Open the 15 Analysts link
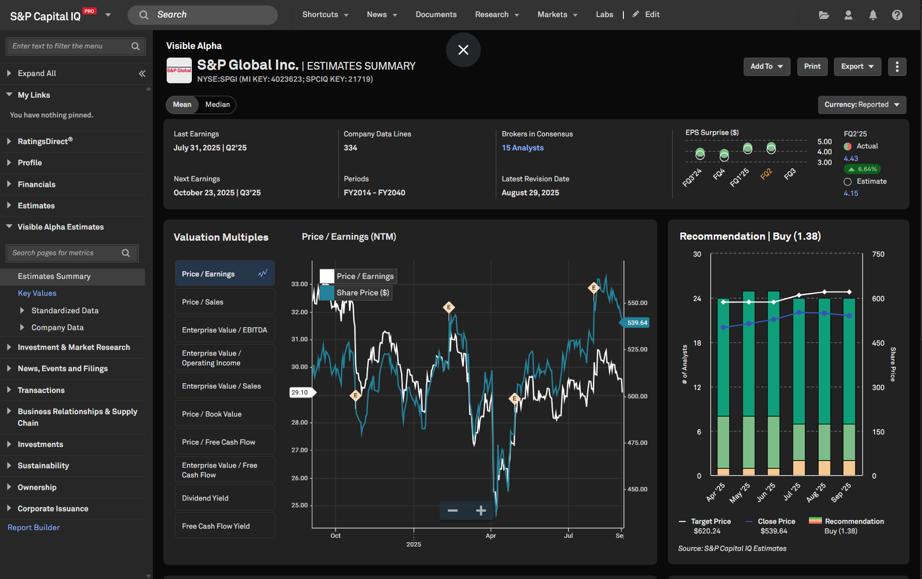This screenshot has width=922, height=579. 523,148
